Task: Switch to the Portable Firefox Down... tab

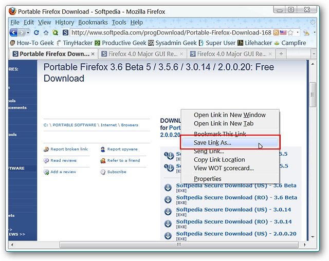Action: [53, 54]
